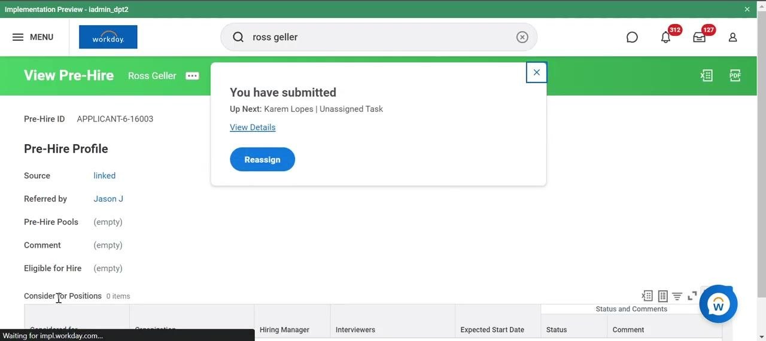766x341 pixels.
Task: Open the linked source link
Action: click(105, 176)
